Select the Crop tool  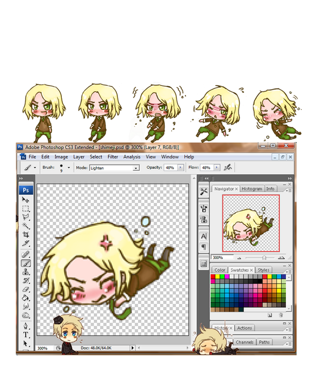coord(26,234)
